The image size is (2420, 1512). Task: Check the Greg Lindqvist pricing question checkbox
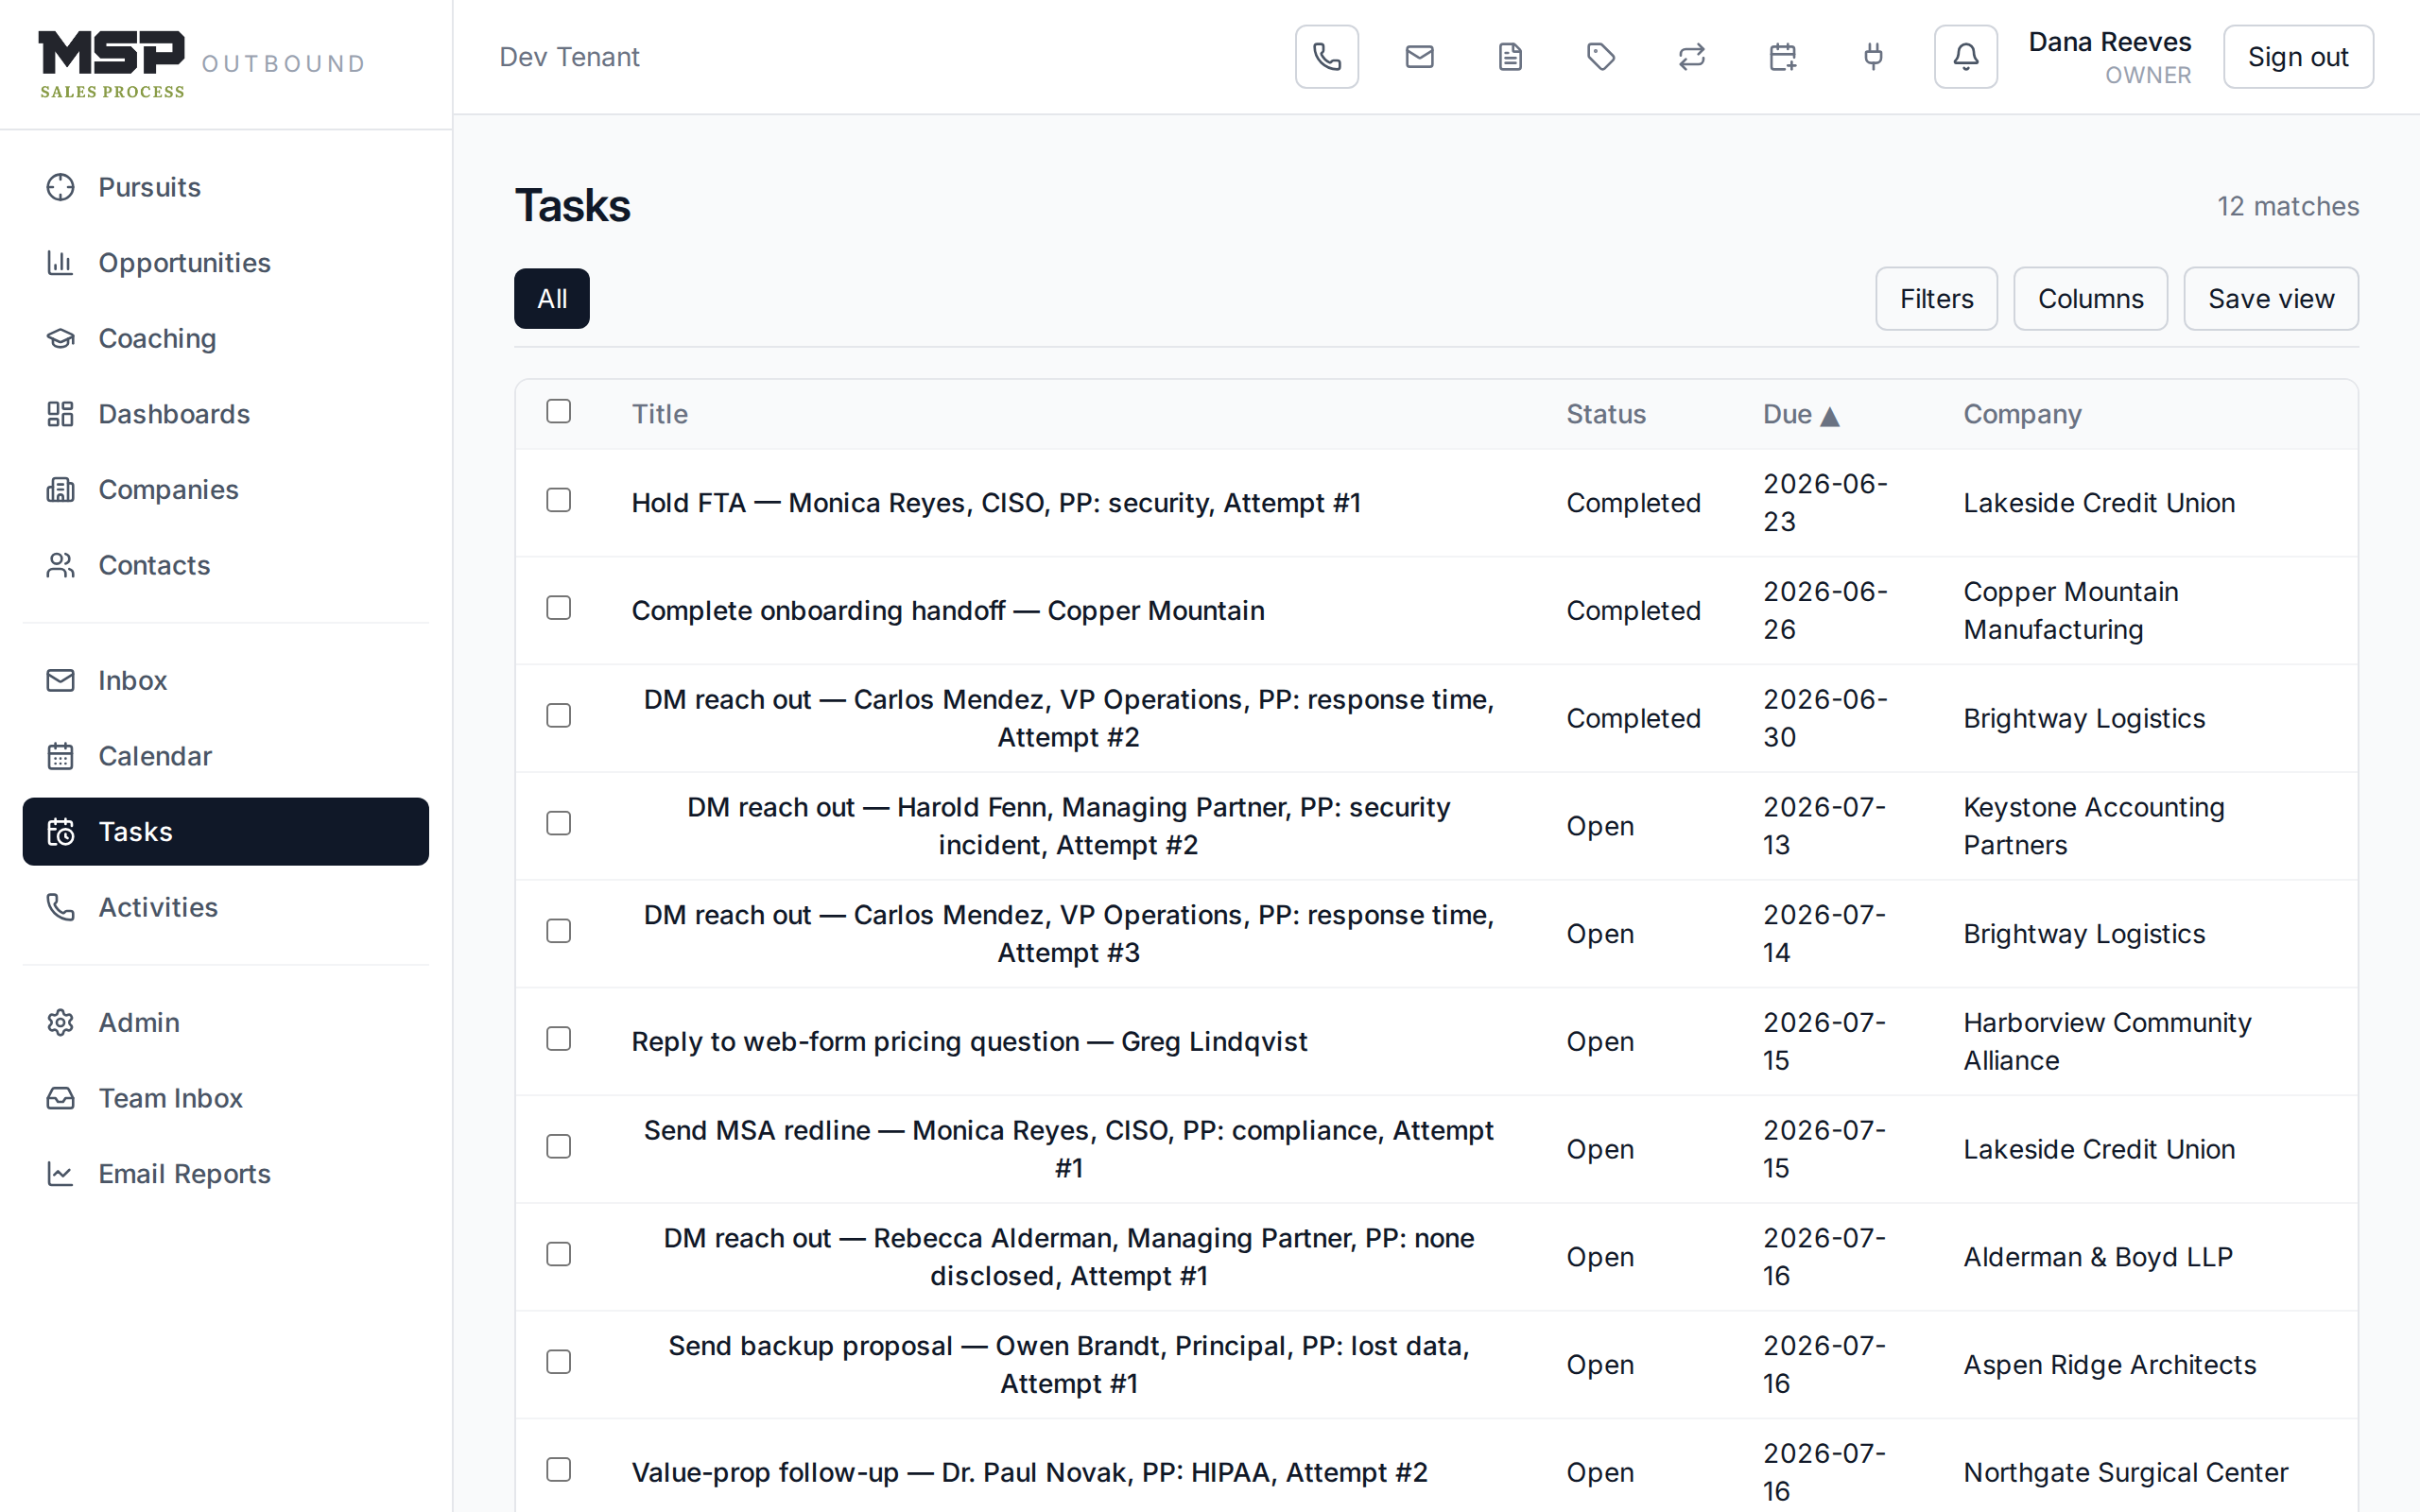coord(559,1039)
